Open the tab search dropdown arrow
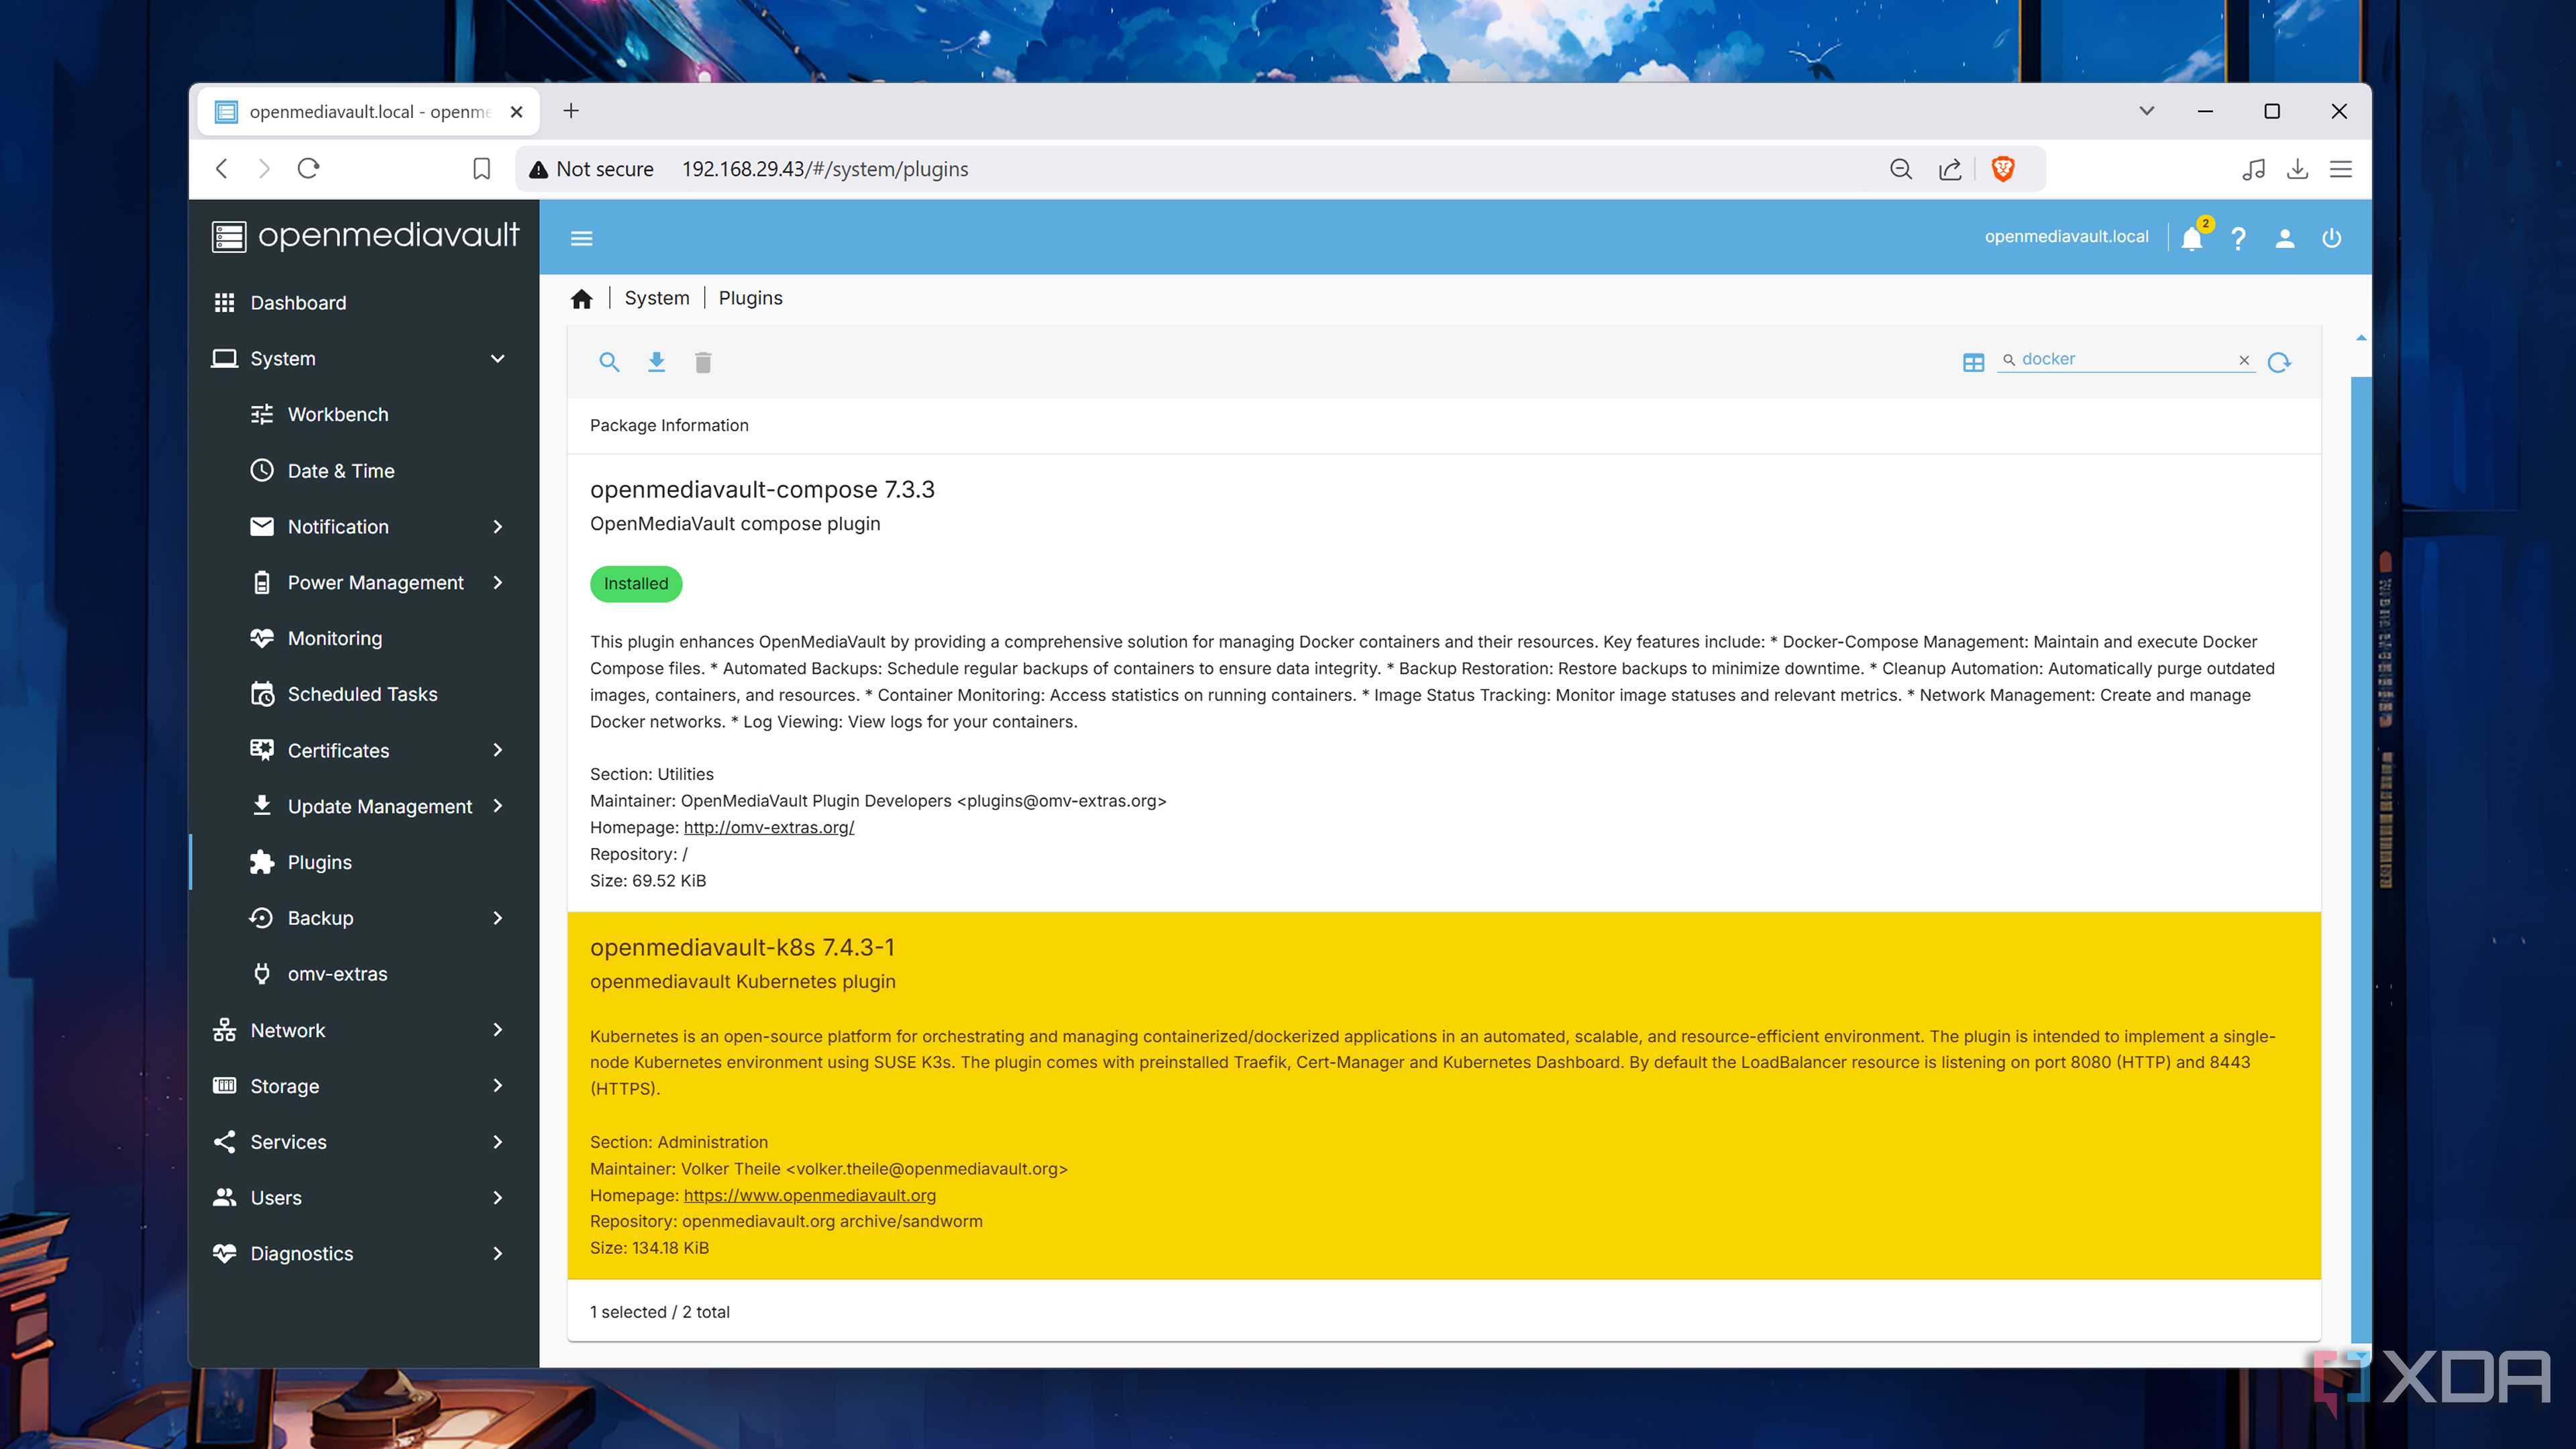The height and width of the screenshot is (1449, 2576). point(2146,111)
